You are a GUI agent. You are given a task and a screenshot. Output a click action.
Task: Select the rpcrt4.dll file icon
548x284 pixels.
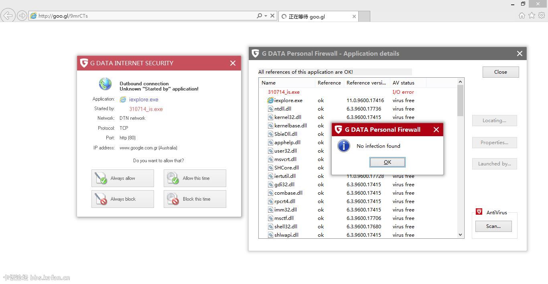271,201
